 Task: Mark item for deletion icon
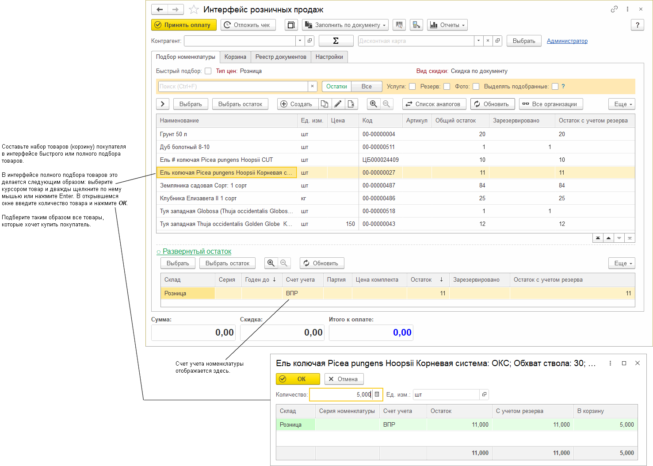[x=351, y=104]
